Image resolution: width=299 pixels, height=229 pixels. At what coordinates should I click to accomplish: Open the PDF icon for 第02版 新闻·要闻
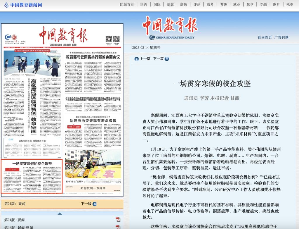pos(118,227)
